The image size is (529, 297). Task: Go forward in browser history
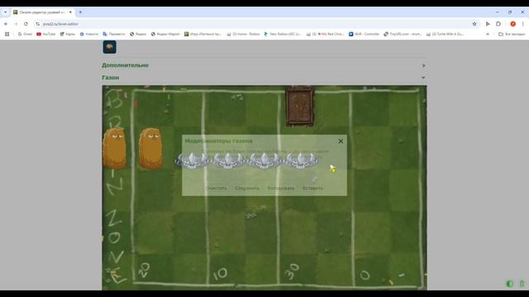pyautogui.click(x=16, y=24)
